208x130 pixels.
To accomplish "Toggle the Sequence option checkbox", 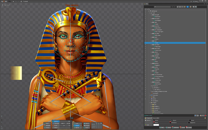I will point(189,122).
